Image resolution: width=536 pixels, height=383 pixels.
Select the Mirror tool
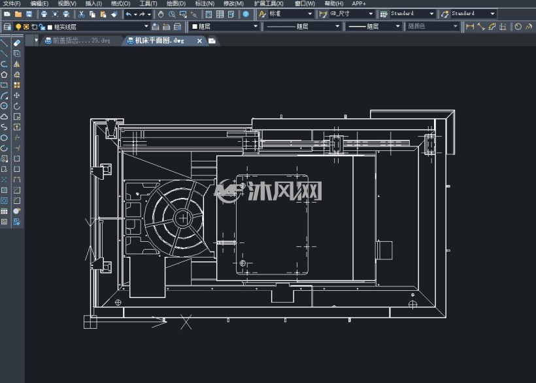click(x=17, y=64)
